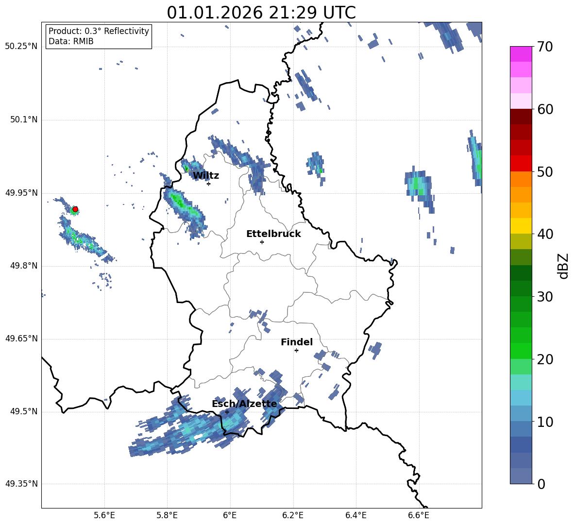
Task: Click the 40 tick label on colorbar
Action: click(545, 234)
